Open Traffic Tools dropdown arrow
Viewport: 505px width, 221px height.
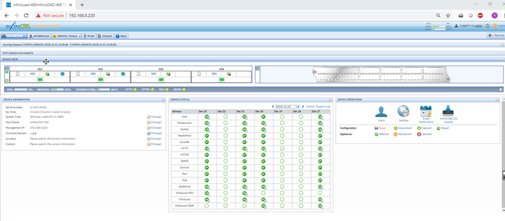[80, 36]
